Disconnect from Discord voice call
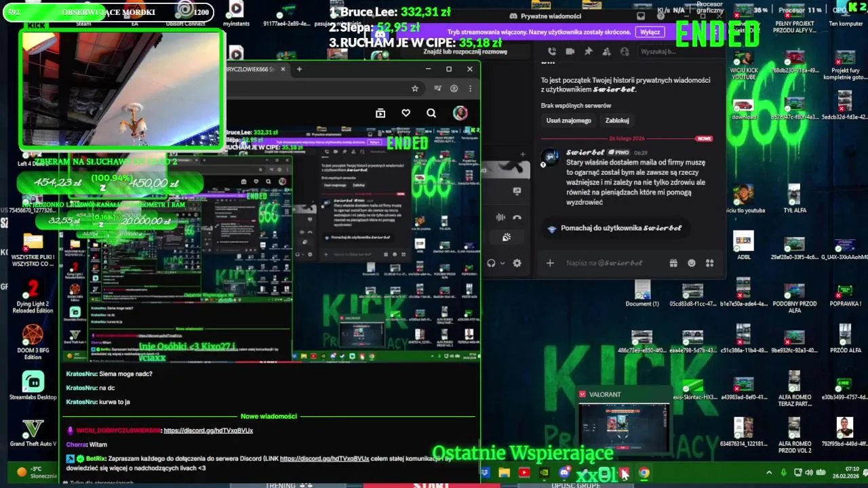The height and width of the screenshot is (488, 868). [517, 217]
